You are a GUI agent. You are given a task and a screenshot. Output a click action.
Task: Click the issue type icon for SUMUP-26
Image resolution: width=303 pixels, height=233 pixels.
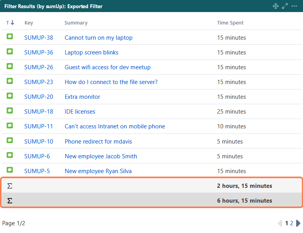10,66
